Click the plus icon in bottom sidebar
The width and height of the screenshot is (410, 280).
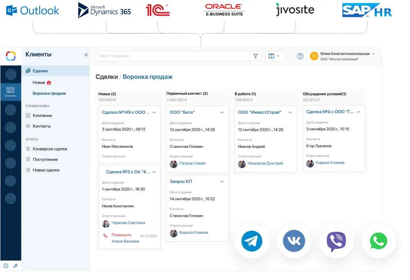pos(6,266)
